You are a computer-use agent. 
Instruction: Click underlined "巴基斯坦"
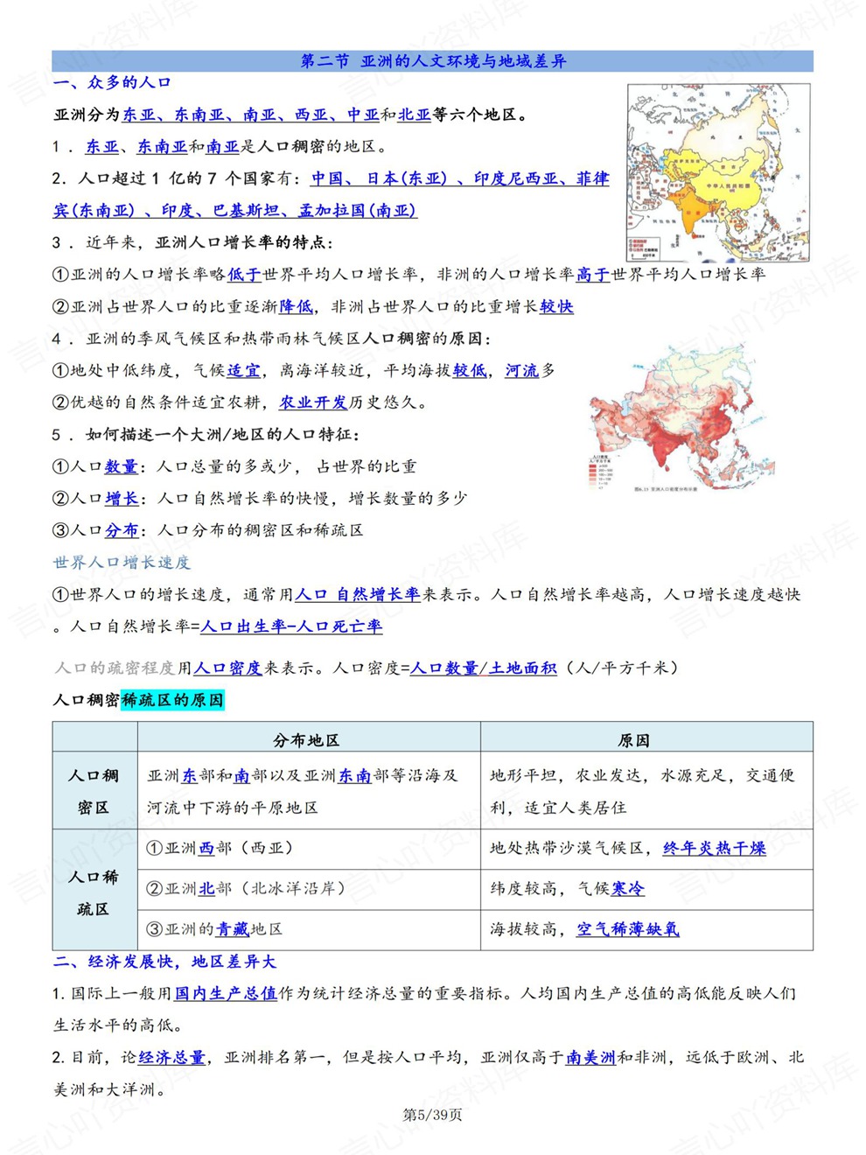coord(247,210)
